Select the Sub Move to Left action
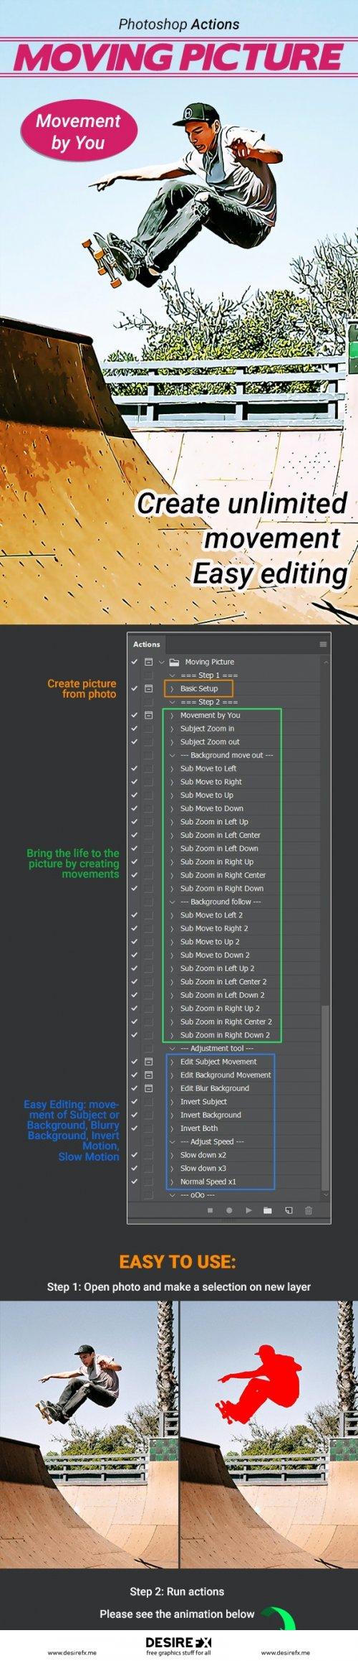 click(x=208, y=768)
